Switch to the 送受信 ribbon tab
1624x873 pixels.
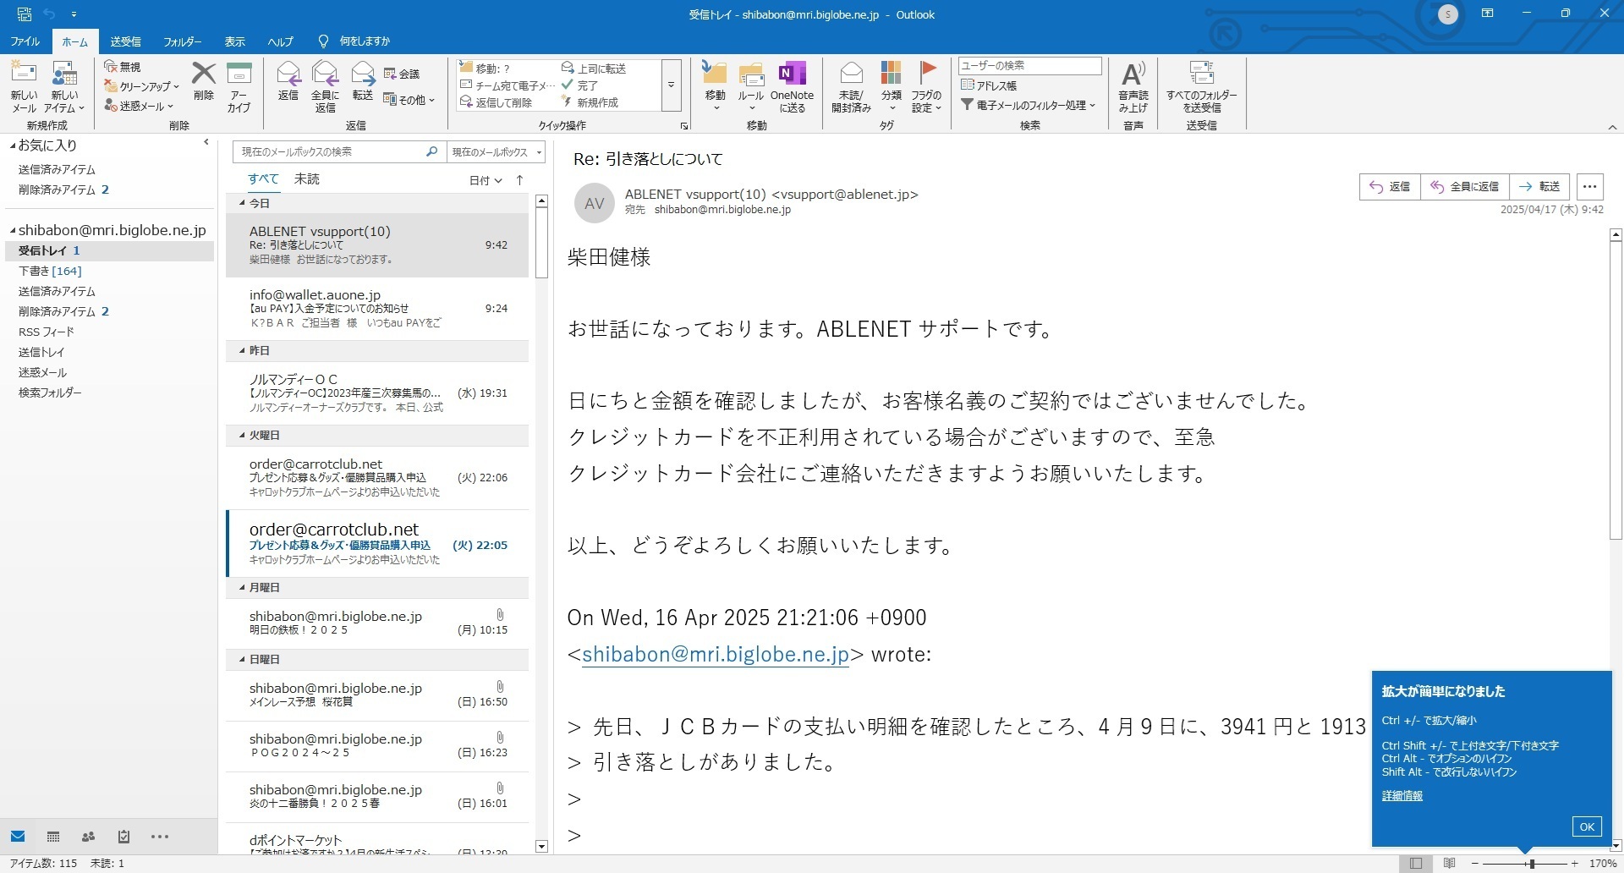125,41
